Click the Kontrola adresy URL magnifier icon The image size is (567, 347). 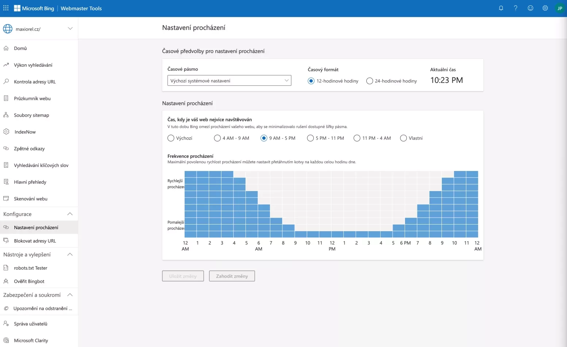(x=6, y=82)
